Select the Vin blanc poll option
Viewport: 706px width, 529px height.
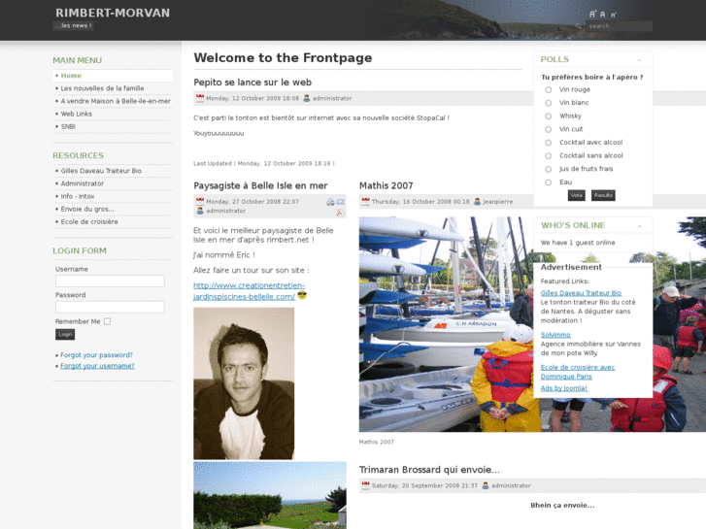point(548,103)
